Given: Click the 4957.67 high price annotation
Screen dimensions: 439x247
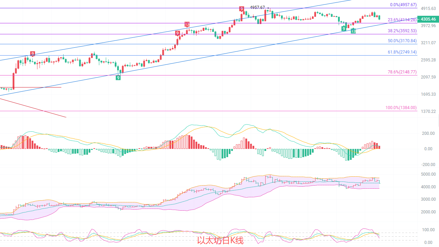Looking at the screenshot, I should pos(257,8).
